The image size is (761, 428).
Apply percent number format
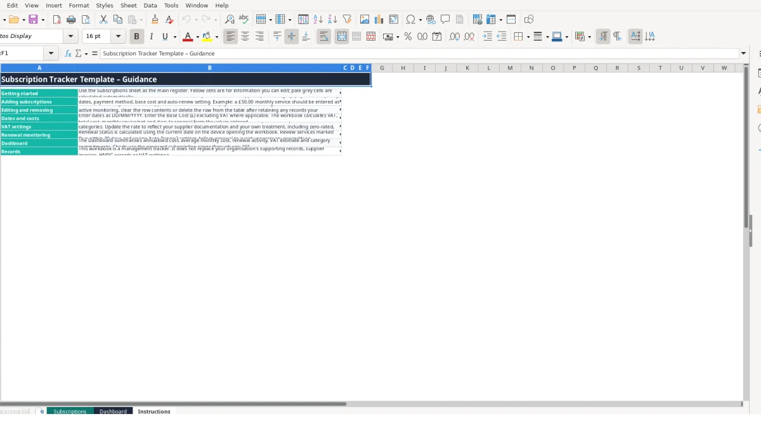coord(408,37)
